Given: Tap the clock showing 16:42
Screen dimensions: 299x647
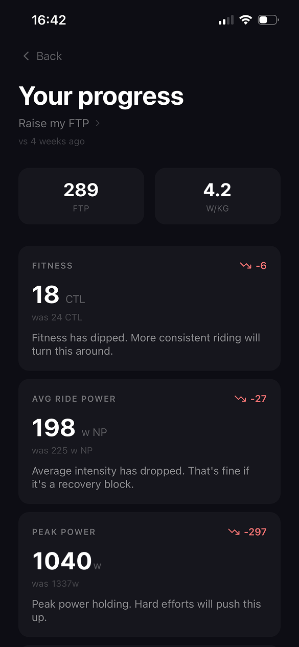Looking at the screenshot, I should point(49,19).
